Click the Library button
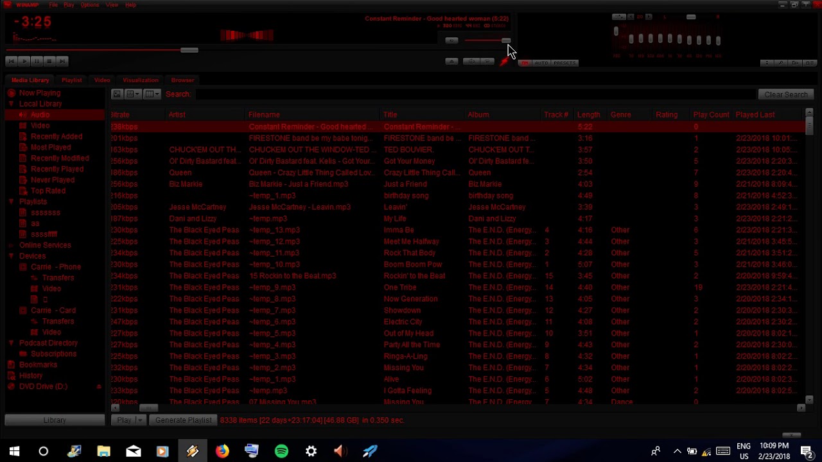The image size is (822, 462). (x=55, y=420)
